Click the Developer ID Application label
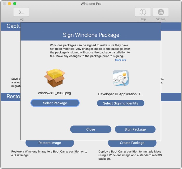182x169 pixels. pyautogui.click(x=121, y=94)
